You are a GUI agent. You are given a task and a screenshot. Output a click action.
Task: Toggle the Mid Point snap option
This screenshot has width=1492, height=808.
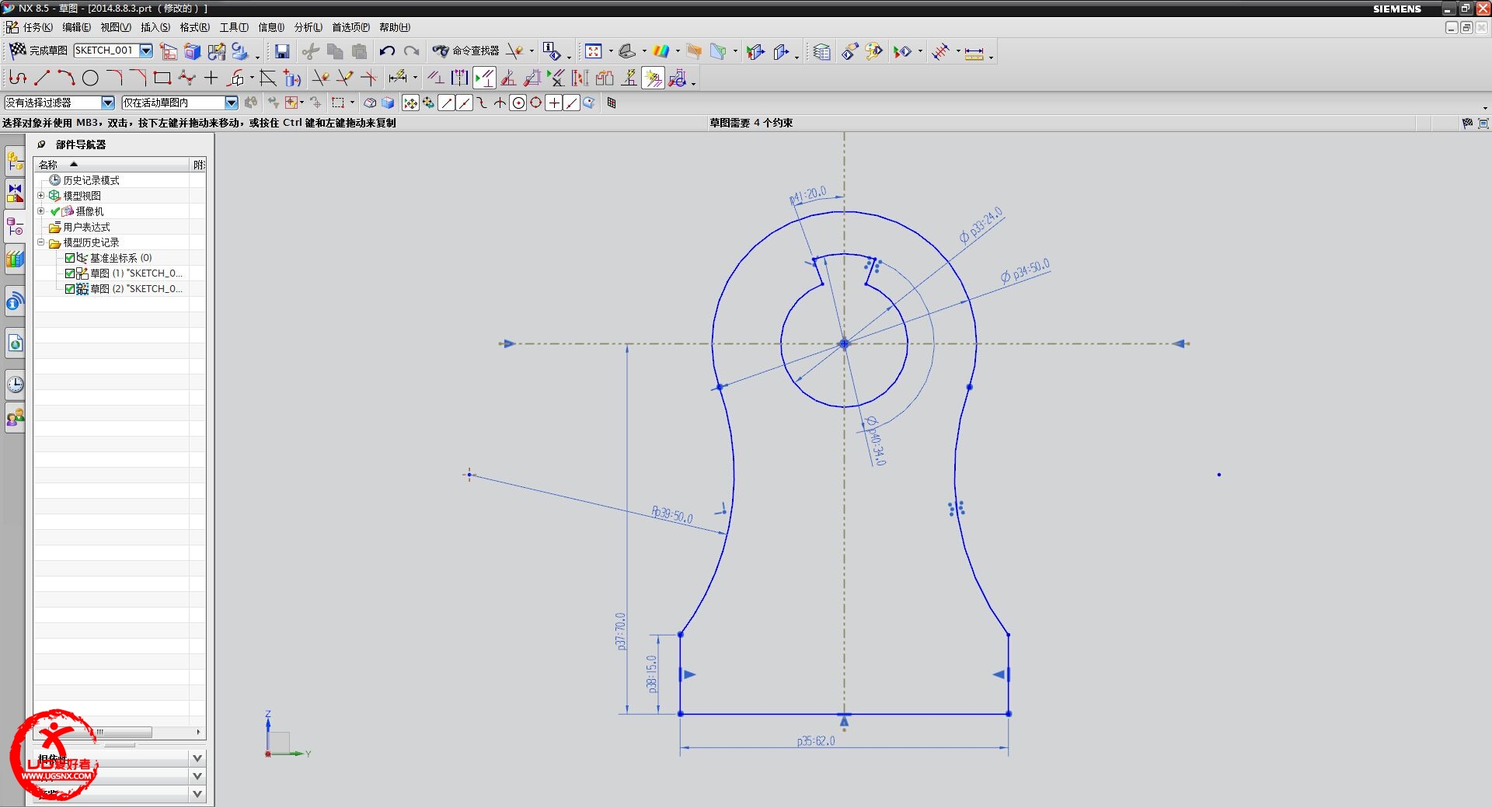(464, 103)
